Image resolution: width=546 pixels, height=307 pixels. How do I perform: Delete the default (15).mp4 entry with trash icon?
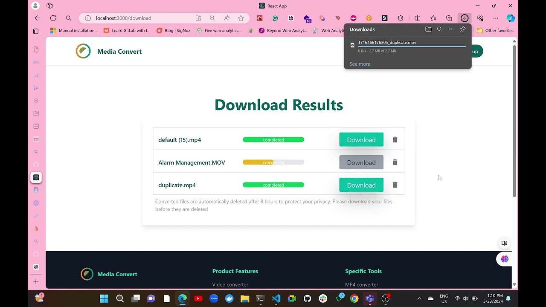tap(395, 140)
